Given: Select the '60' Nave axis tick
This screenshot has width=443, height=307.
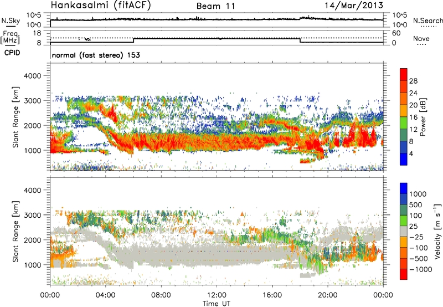Looking at the screenshot, I should tap(396, 33).
